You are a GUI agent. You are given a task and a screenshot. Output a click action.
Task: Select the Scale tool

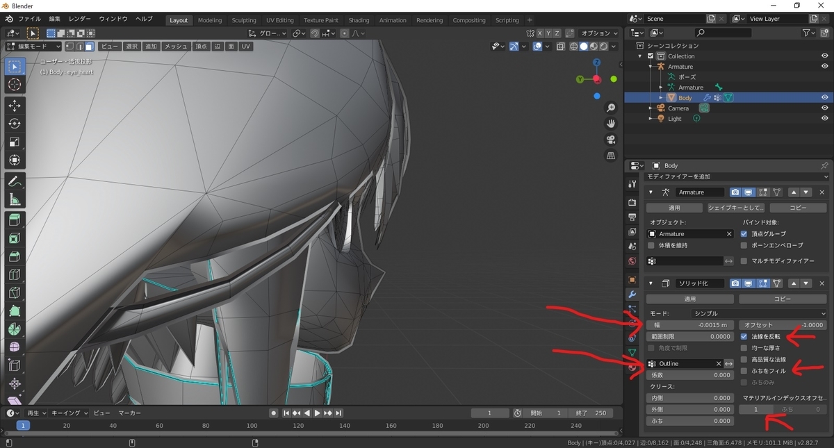15,142
